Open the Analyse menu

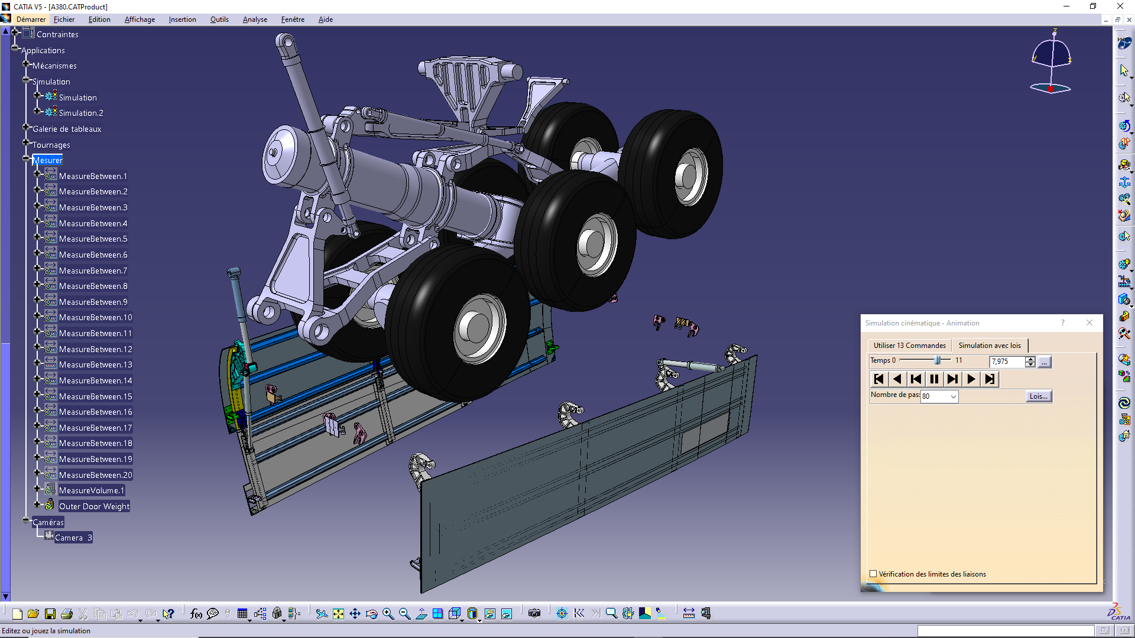255,19
